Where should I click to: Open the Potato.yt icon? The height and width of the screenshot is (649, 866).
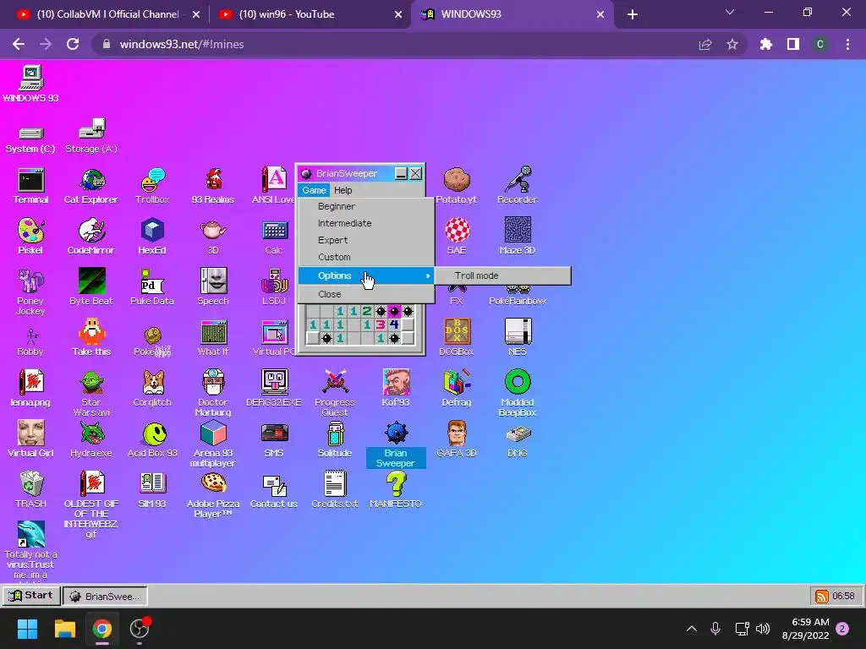click(457, 185)
